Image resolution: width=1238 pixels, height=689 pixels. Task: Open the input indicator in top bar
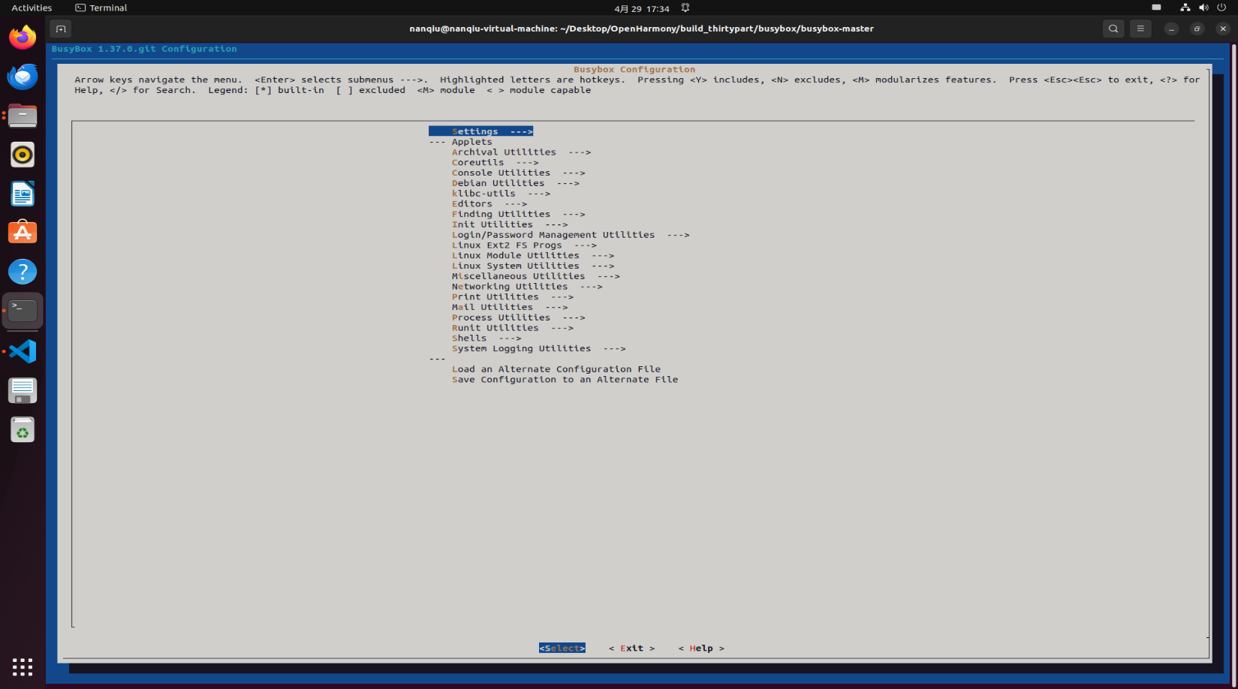[1156, 8]
